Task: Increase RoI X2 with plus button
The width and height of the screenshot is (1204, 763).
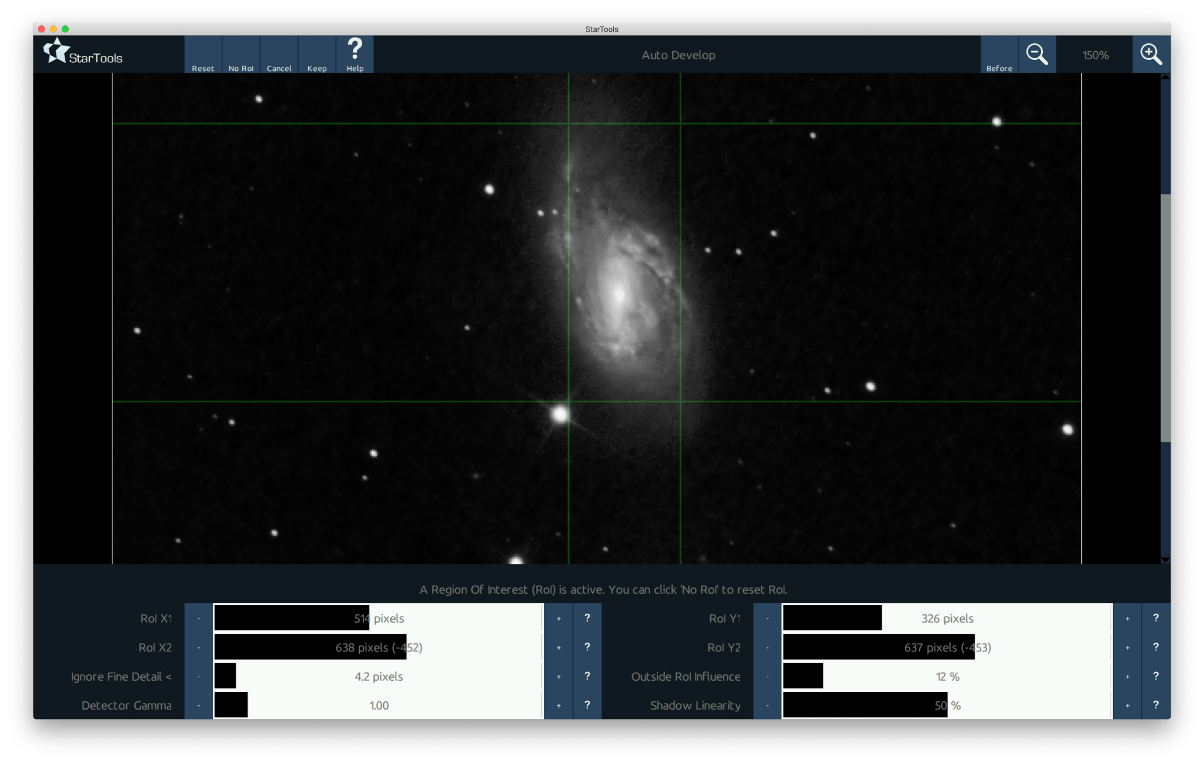Action: pyautogui.click(x=558, y=647)
